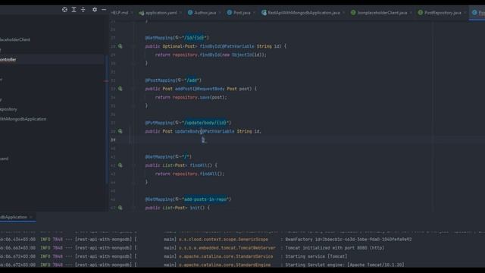Image resolution: width=485 pixels, height=273 pixels.
Task: Open URL globe icon in add-posts-in-repo mapping
Action: tap(179, 199)
